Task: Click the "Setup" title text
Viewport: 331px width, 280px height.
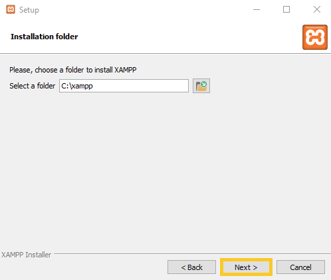Action: [x=29, y=10]
